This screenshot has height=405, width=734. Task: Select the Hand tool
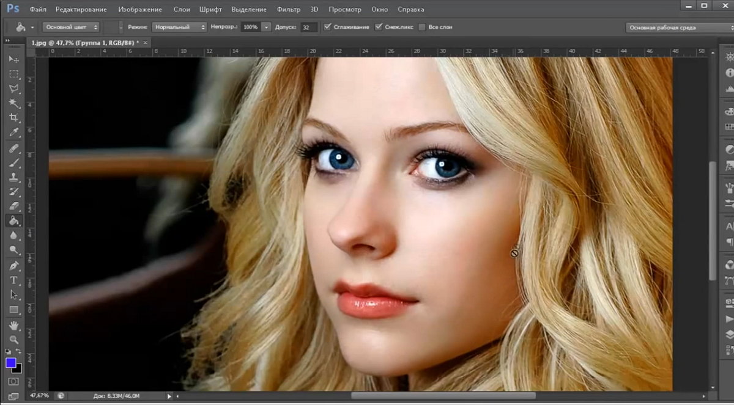point(13,325)
